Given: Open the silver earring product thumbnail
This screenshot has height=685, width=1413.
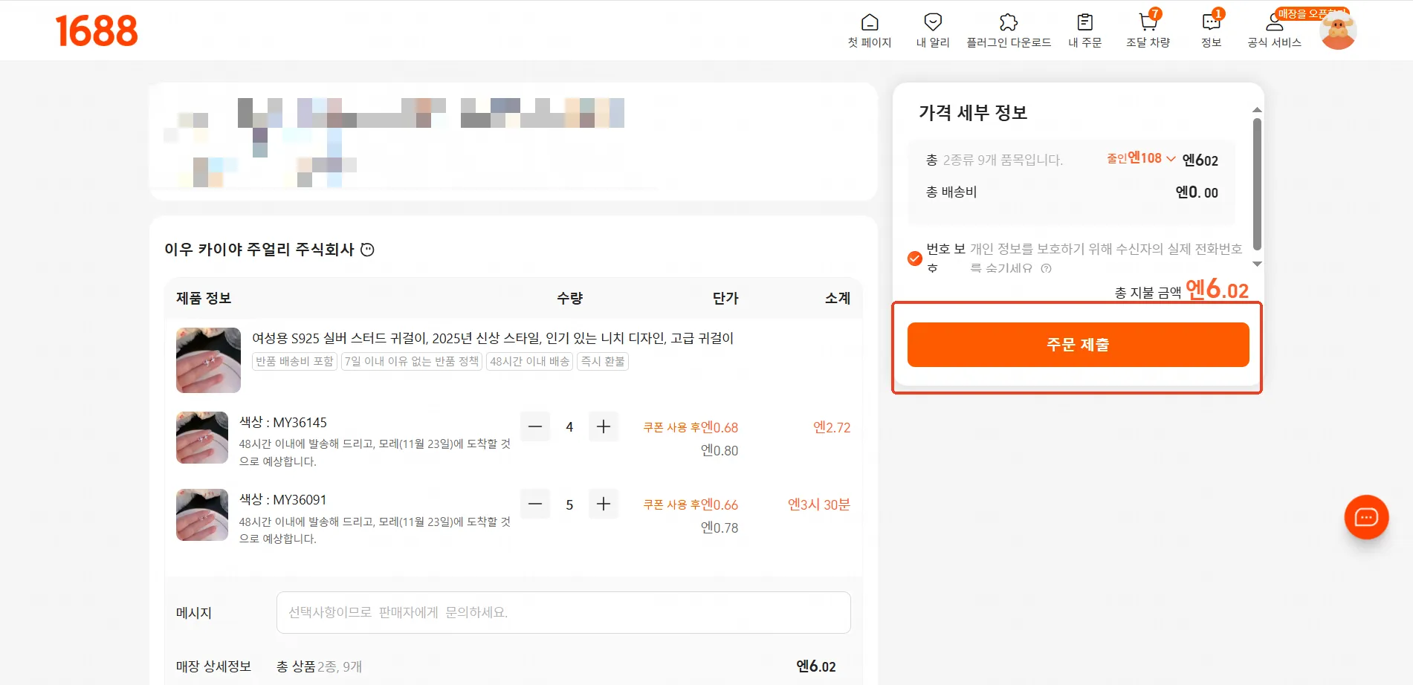Looking at the screenshot, I should pyautogui.click(x=208, y=360).
